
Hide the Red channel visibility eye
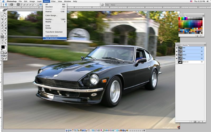tap(177, 51)
